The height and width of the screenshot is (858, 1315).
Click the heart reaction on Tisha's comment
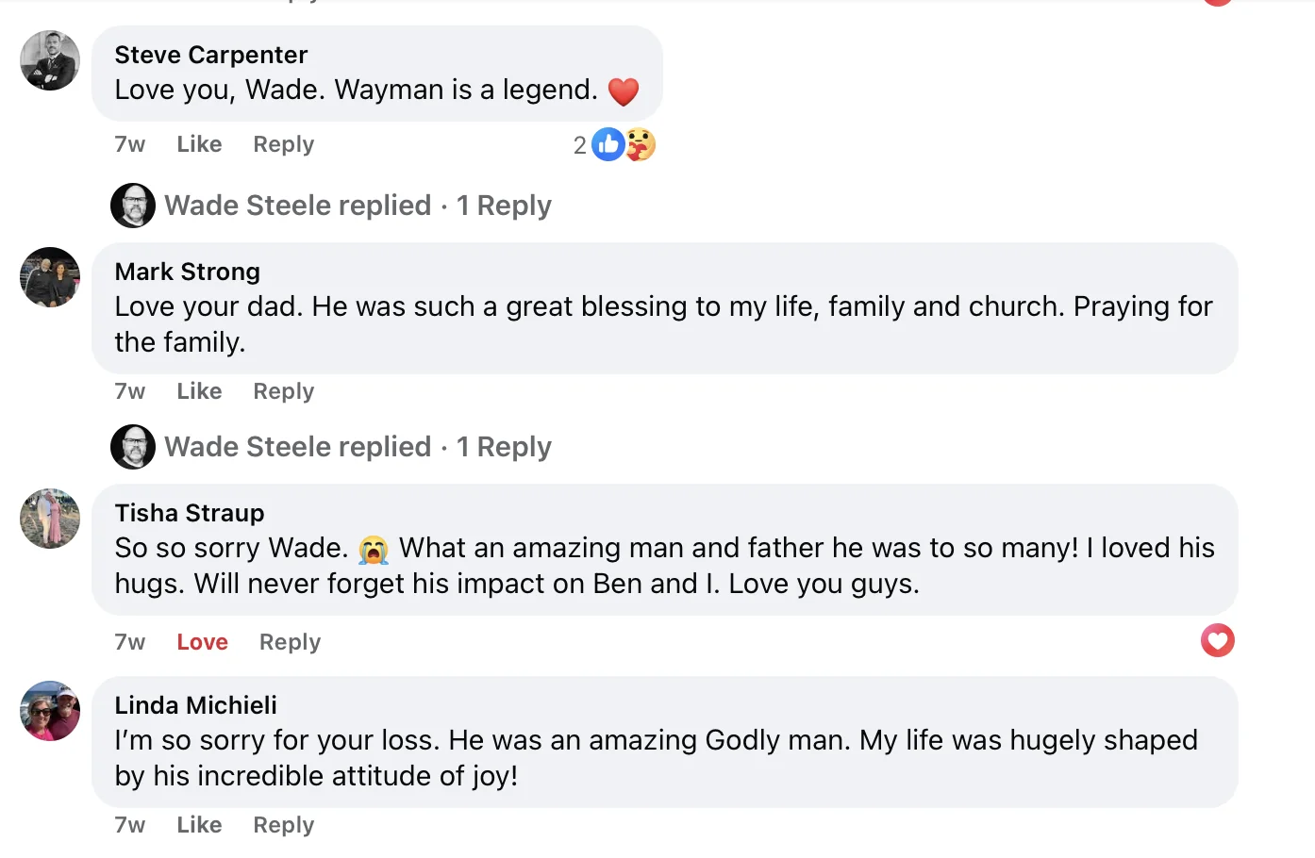click(1217, 641)
